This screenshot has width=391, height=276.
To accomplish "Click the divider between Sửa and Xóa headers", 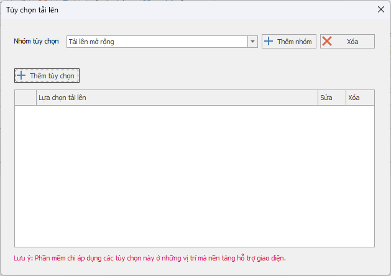I will tap(346, 98).
